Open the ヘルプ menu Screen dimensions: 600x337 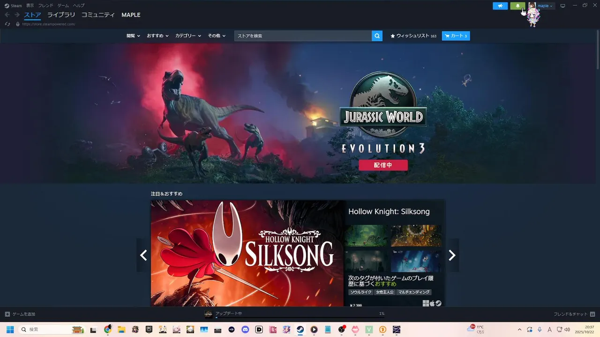click(x=79, y=6)
